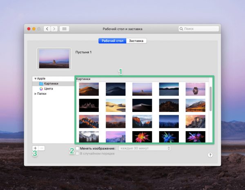Remove folder with the minus button
Image resolution: width=245 pixels, height=190 pixels.
point(42,148)
